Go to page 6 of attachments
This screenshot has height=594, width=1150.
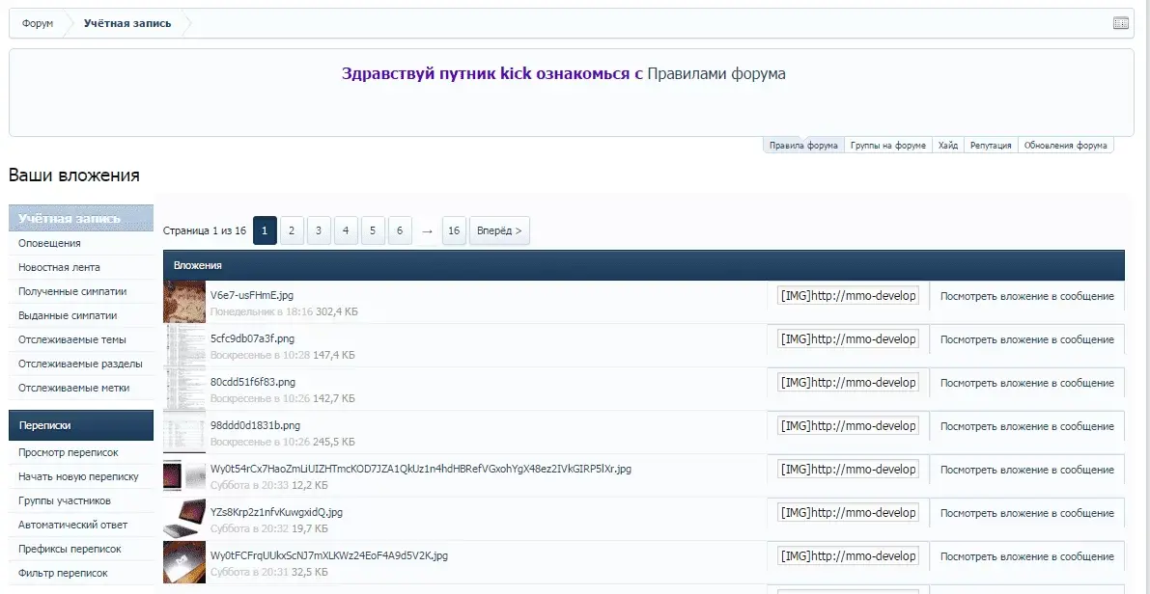[x=400, y=230]
